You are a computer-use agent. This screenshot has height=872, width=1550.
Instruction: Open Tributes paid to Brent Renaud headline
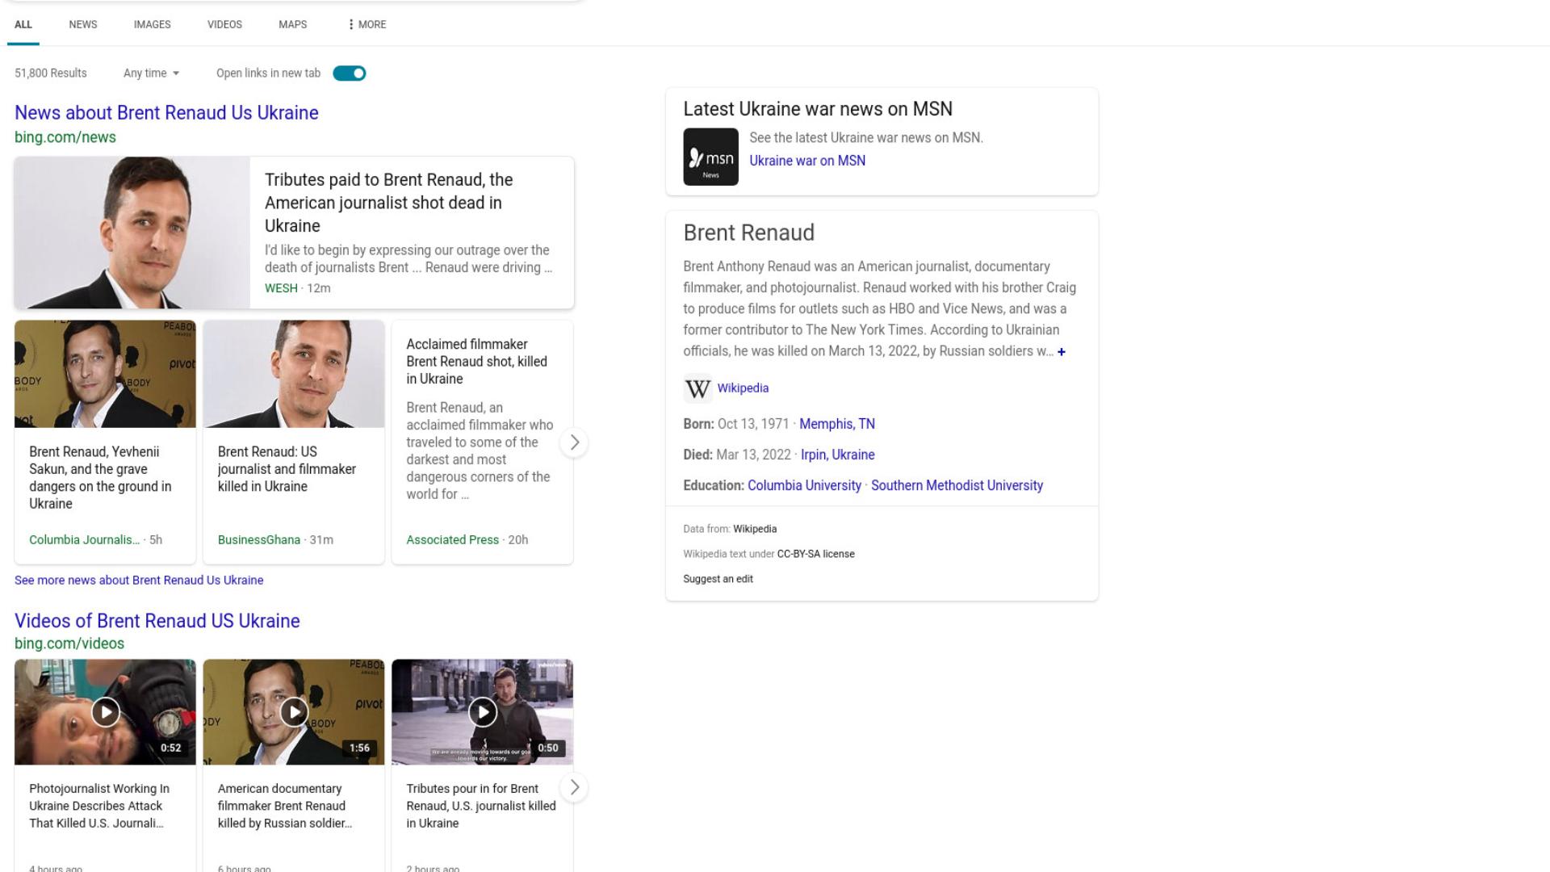click(x=389, y=203)
